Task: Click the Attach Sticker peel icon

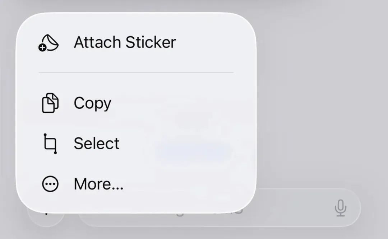Action: pos(49,43)
